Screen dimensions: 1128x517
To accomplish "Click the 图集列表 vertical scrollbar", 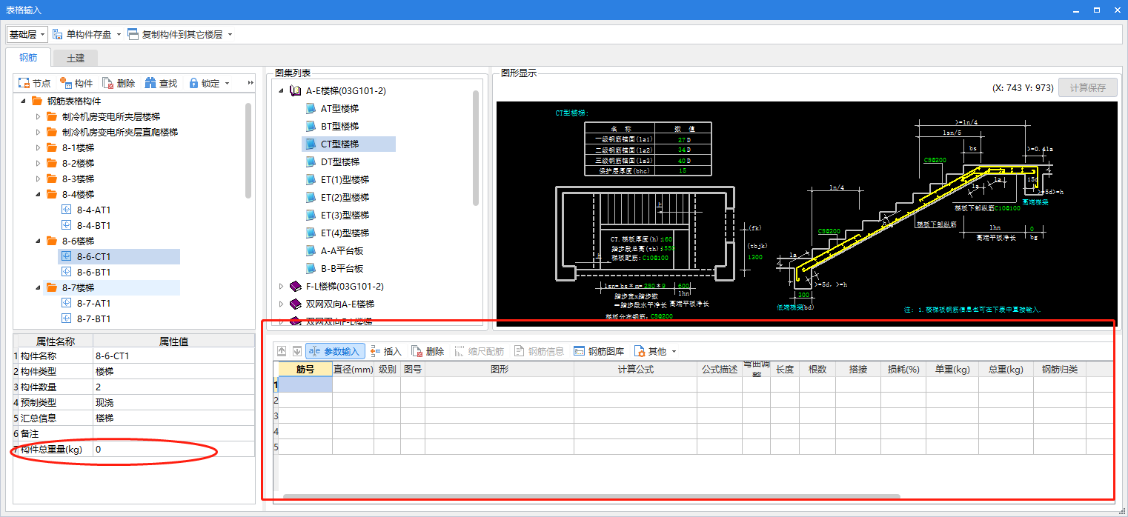I will coord(476,147).
